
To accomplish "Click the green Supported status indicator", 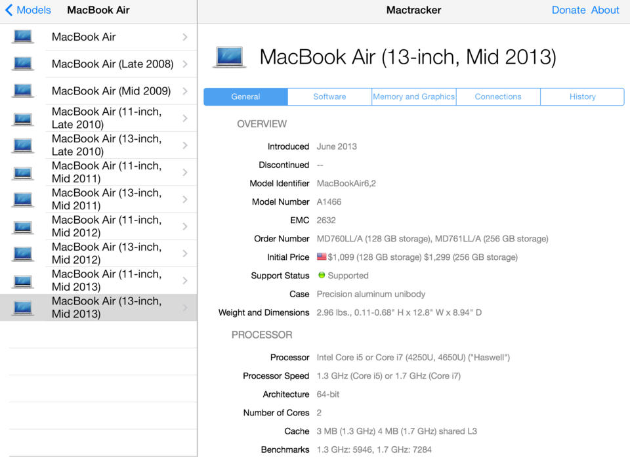I will (322, 276).
